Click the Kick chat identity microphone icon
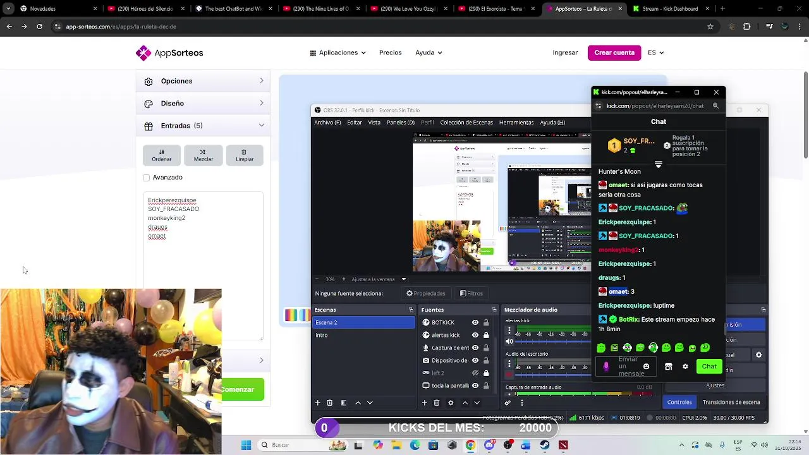Image resolution: width=809 pixels, height=455 pixels. (x=606, y=367)
